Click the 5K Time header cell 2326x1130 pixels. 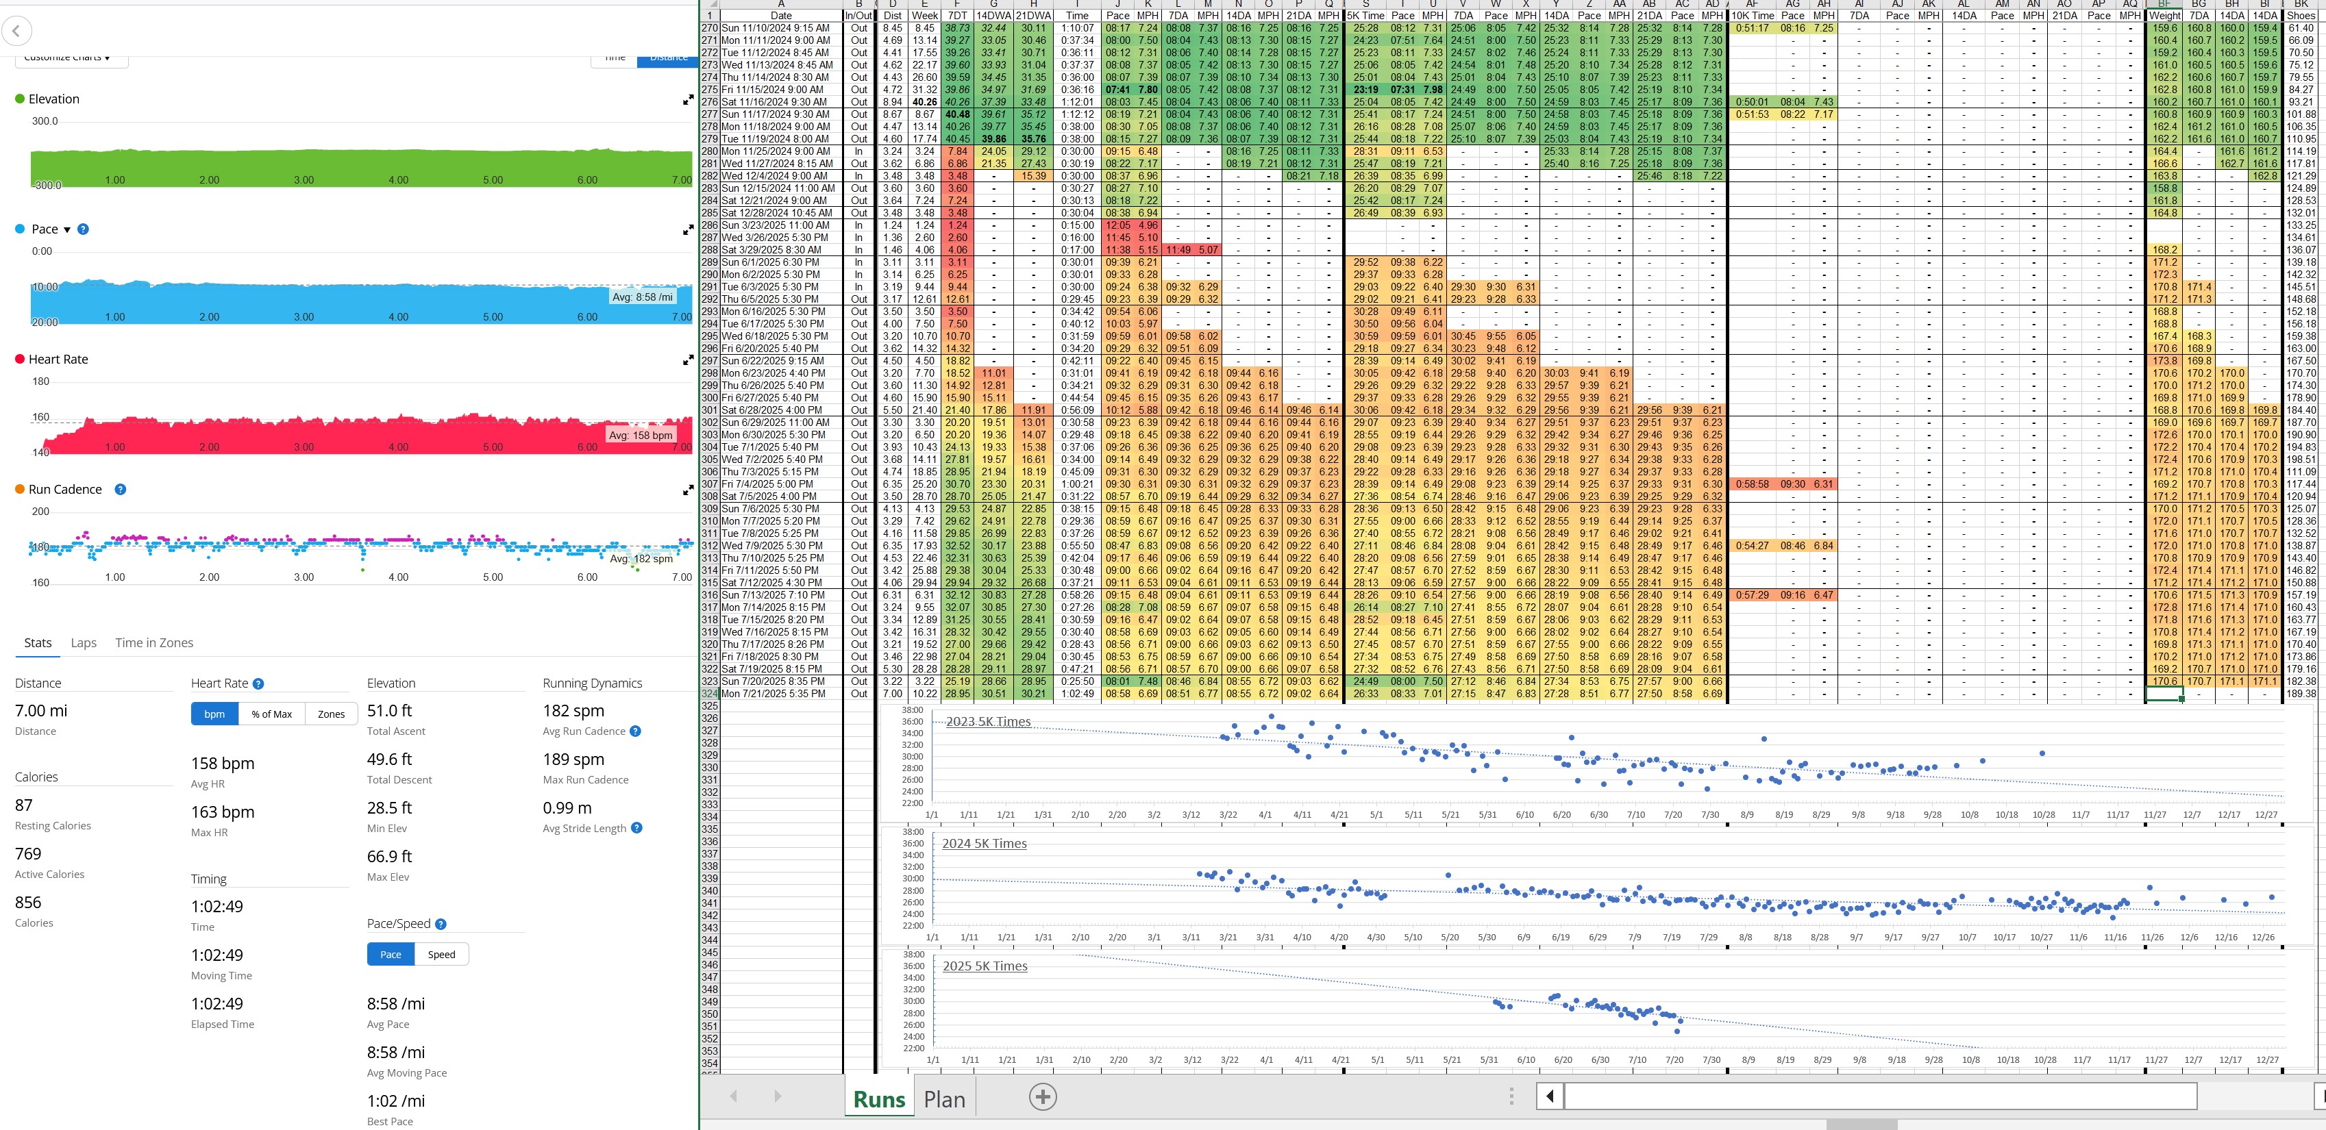(1366, 15)
